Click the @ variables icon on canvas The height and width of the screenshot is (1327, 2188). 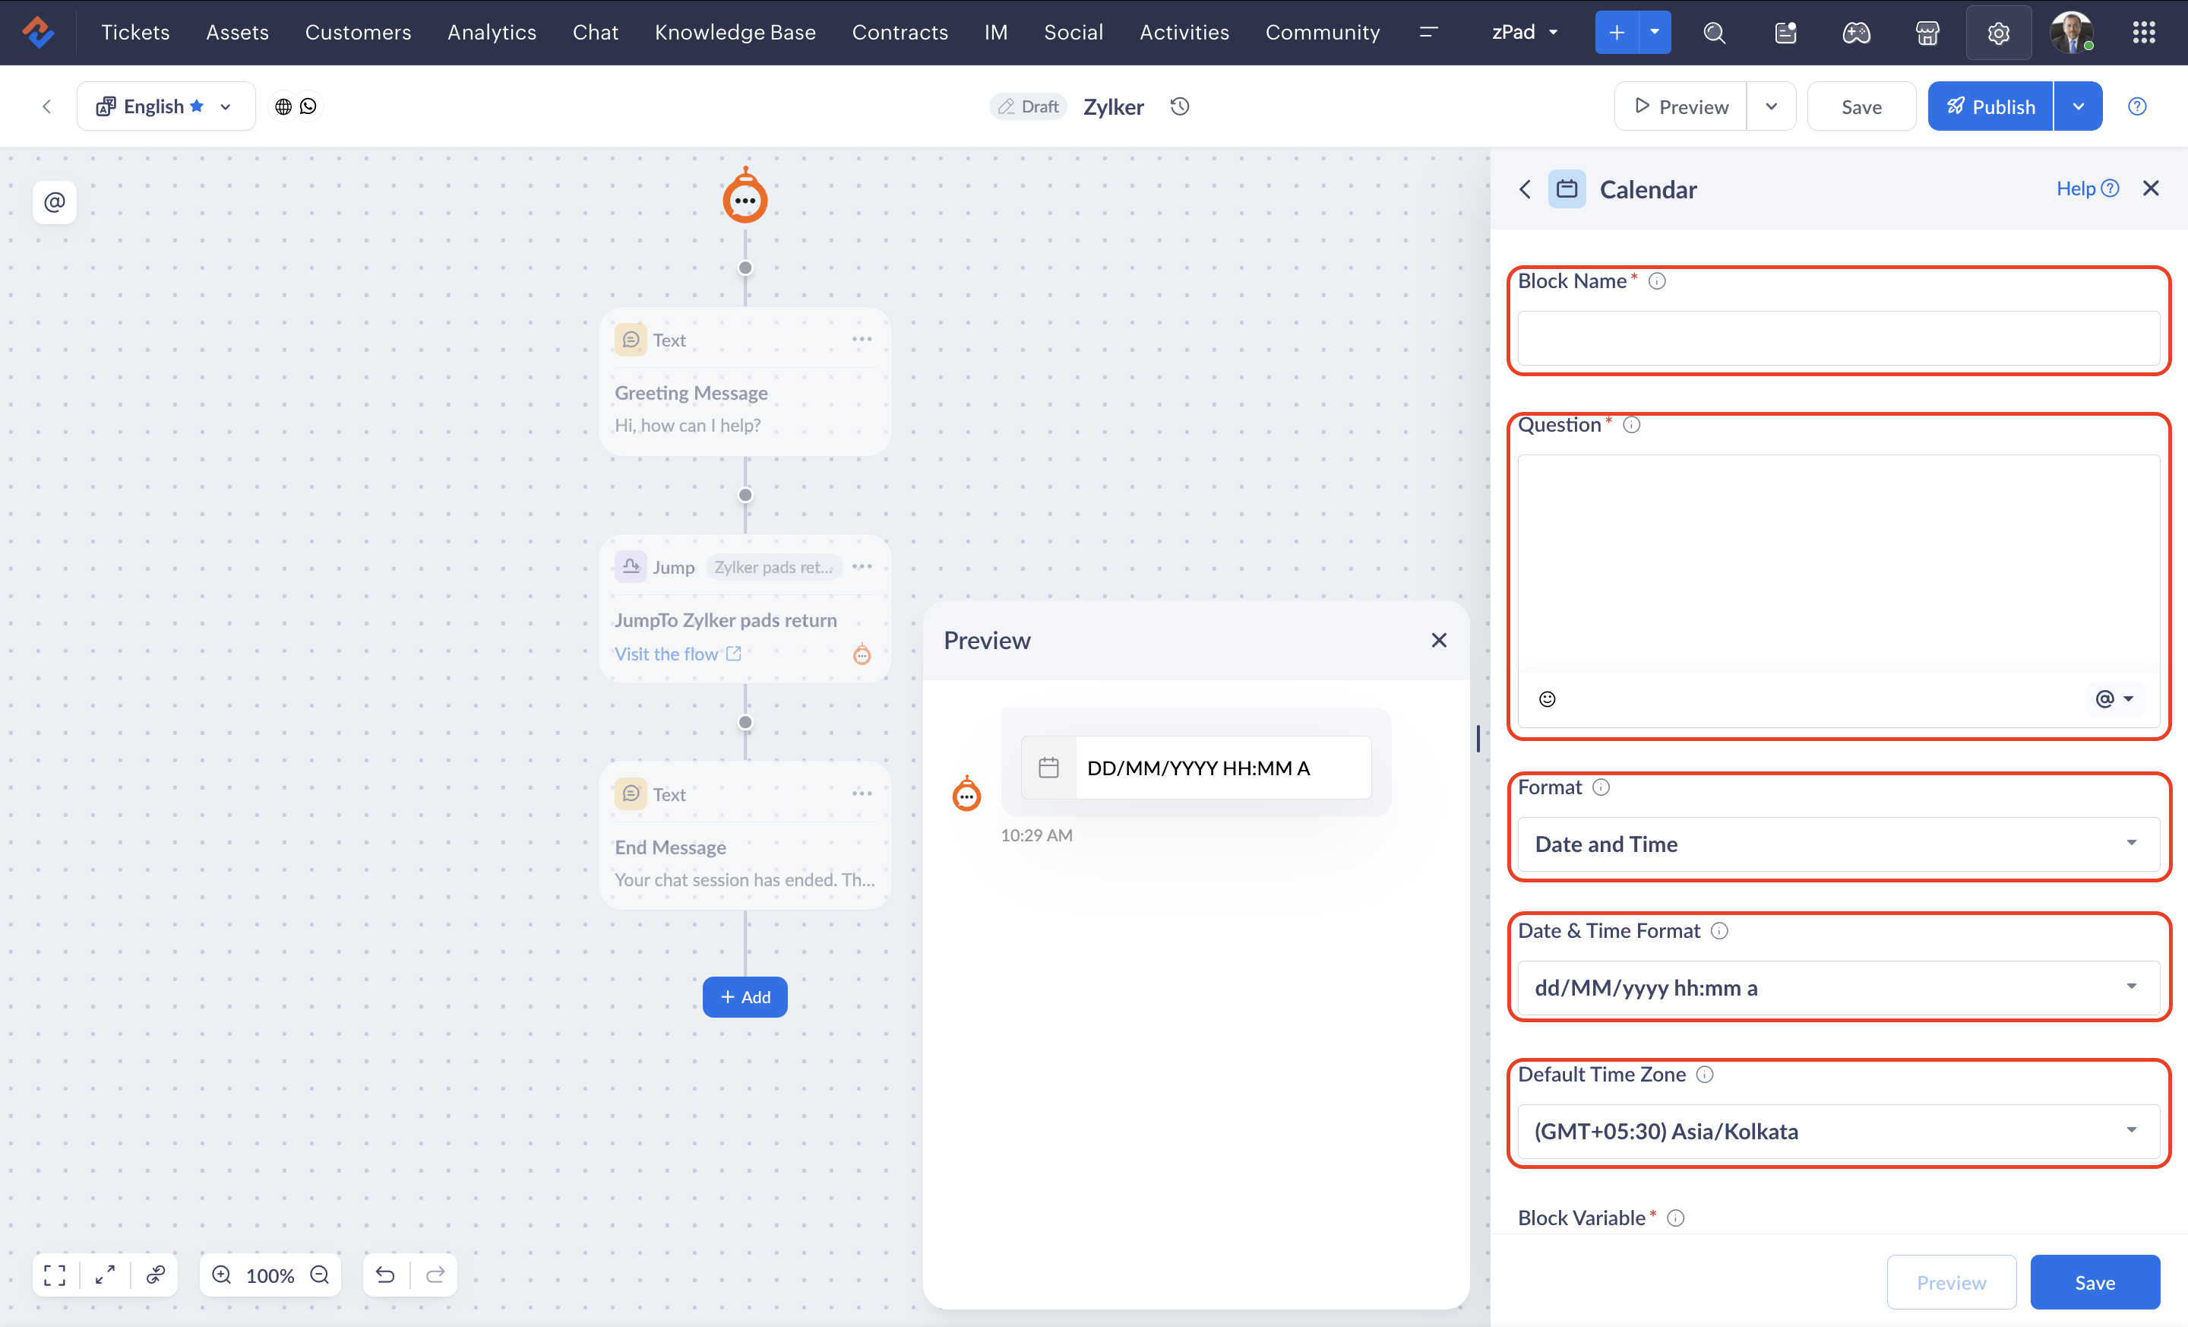pos(54,202)
